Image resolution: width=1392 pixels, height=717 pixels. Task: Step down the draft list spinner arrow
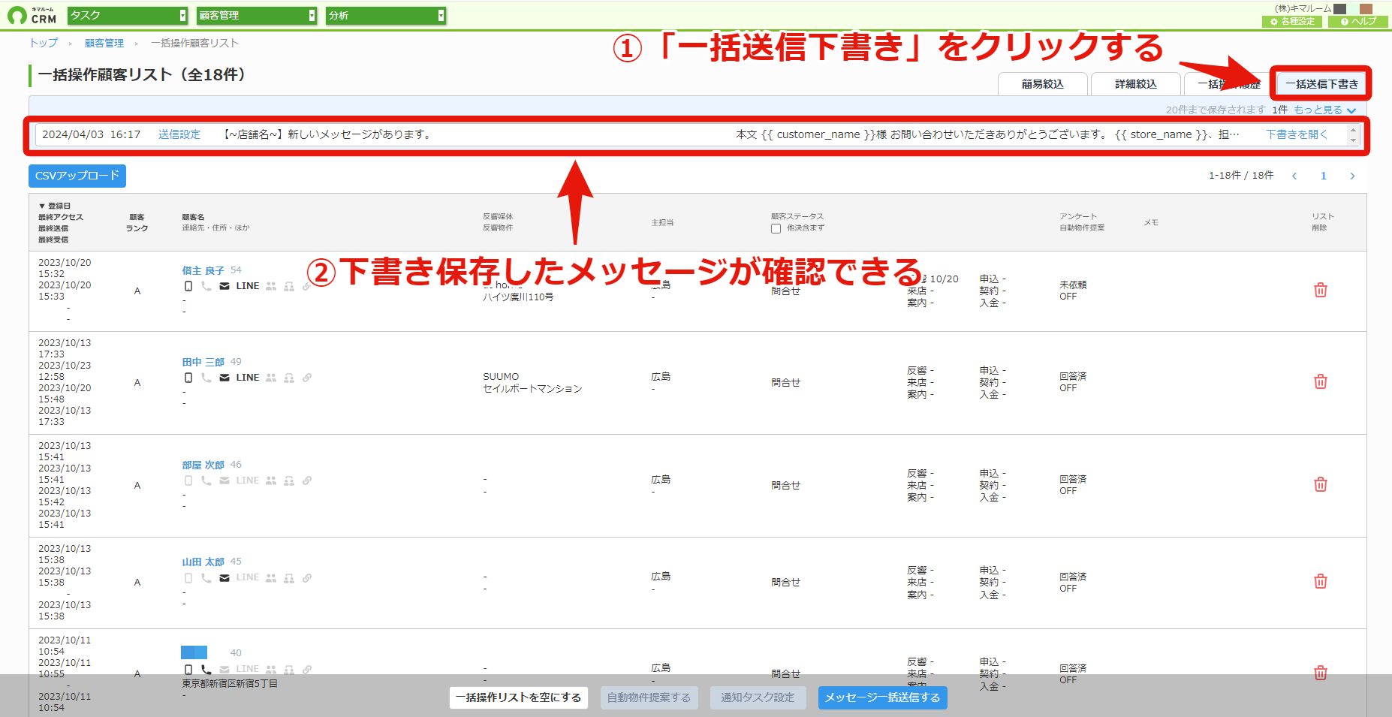pos(1353,140)
